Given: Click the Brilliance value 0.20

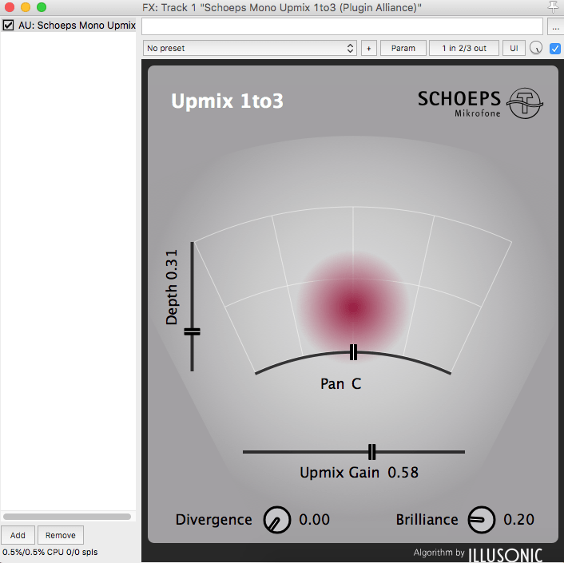Looking at the screenshot, I should (518, 520).
